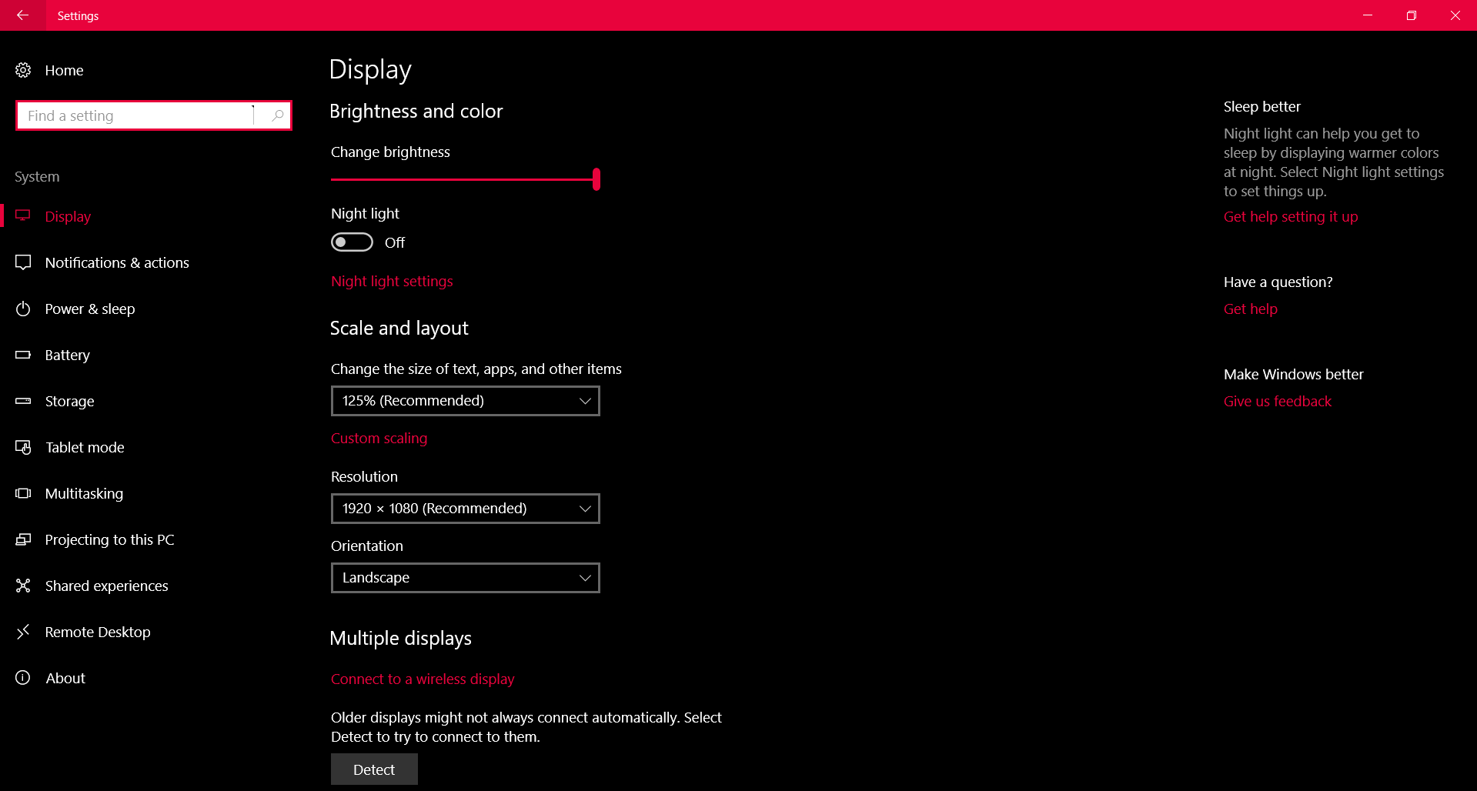Image resolution: width=1477 pixels, height=791 pixels.
Task: Click the brightness slider handle
Action: pos(596,179)
